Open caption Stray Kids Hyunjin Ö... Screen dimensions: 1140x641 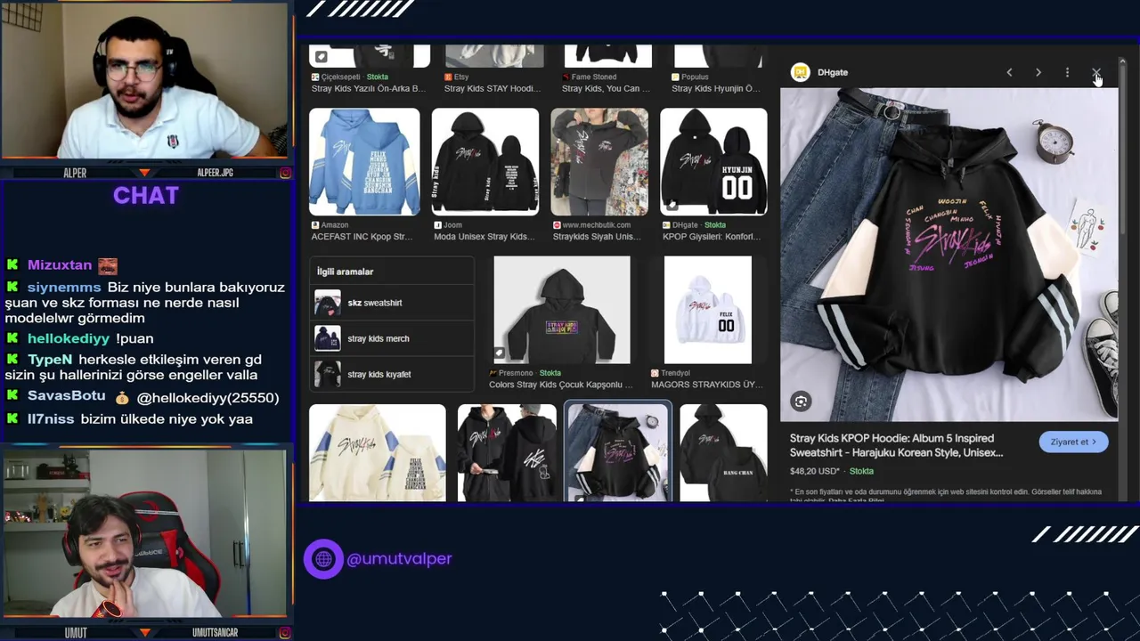tap(716, 89)
